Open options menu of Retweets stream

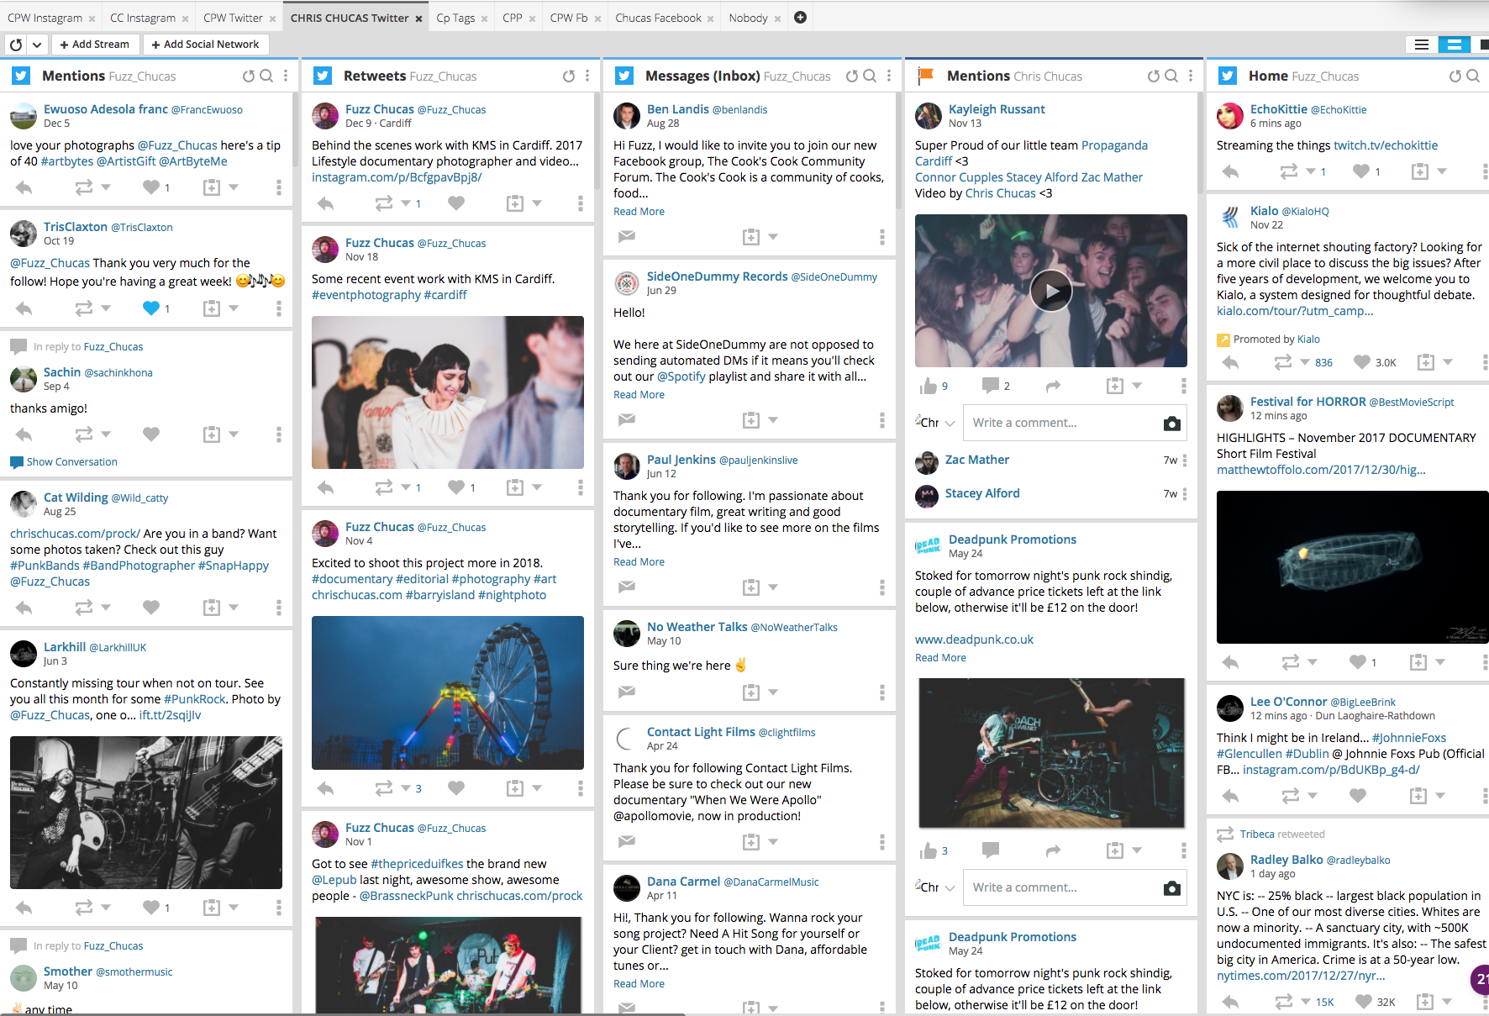[587, 76]
